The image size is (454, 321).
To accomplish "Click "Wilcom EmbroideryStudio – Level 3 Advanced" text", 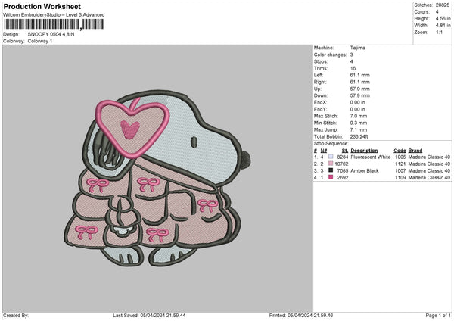I will click(54, 15).
